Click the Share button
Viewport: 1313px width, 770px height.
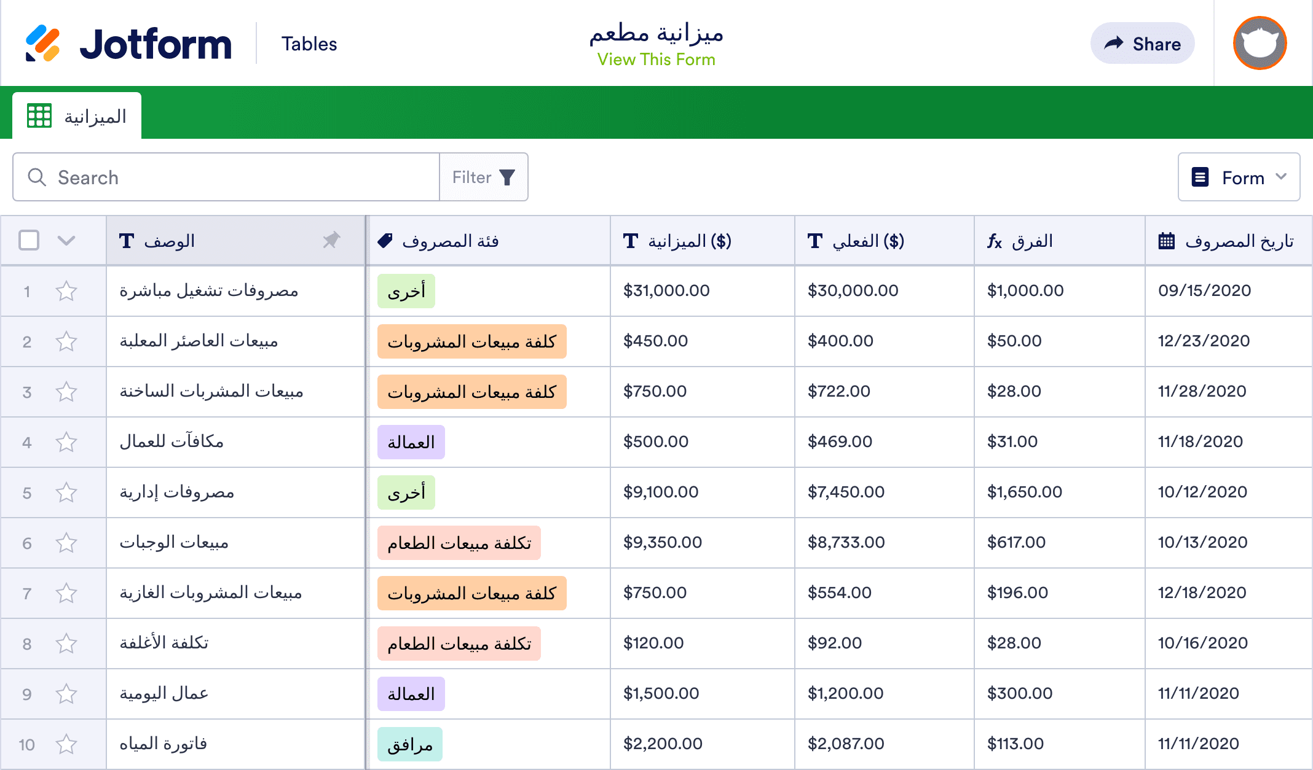[x=1142, y=44]
